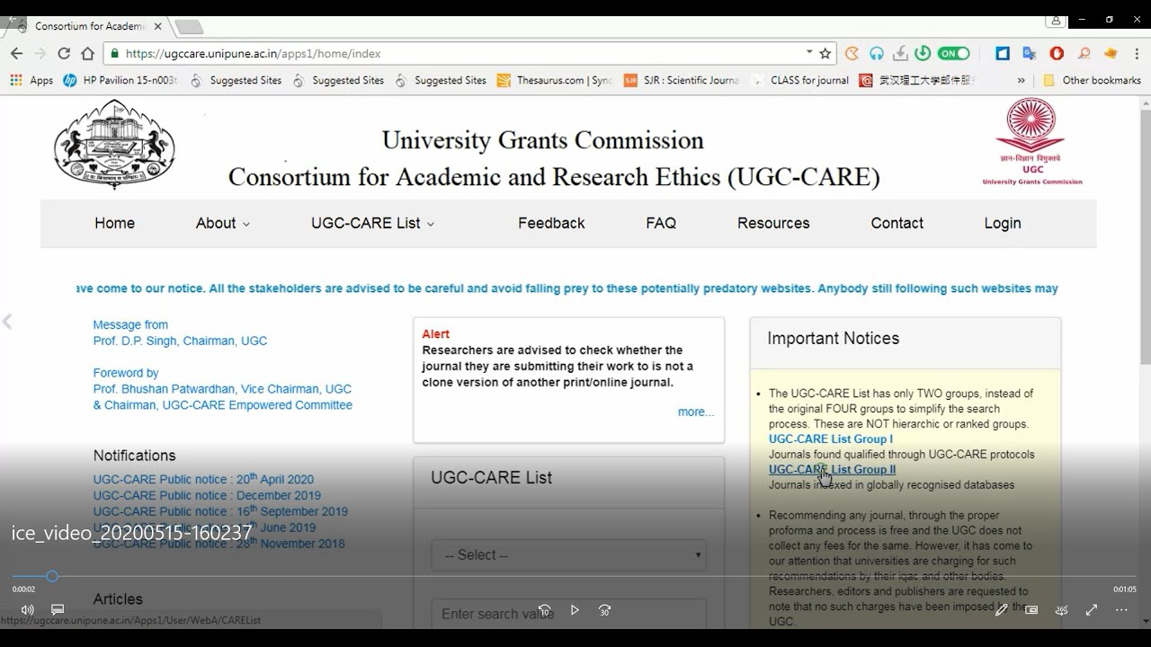Click the Enter search value field
This screenshot has height=647, width=1151.
(x=568, y=614)
